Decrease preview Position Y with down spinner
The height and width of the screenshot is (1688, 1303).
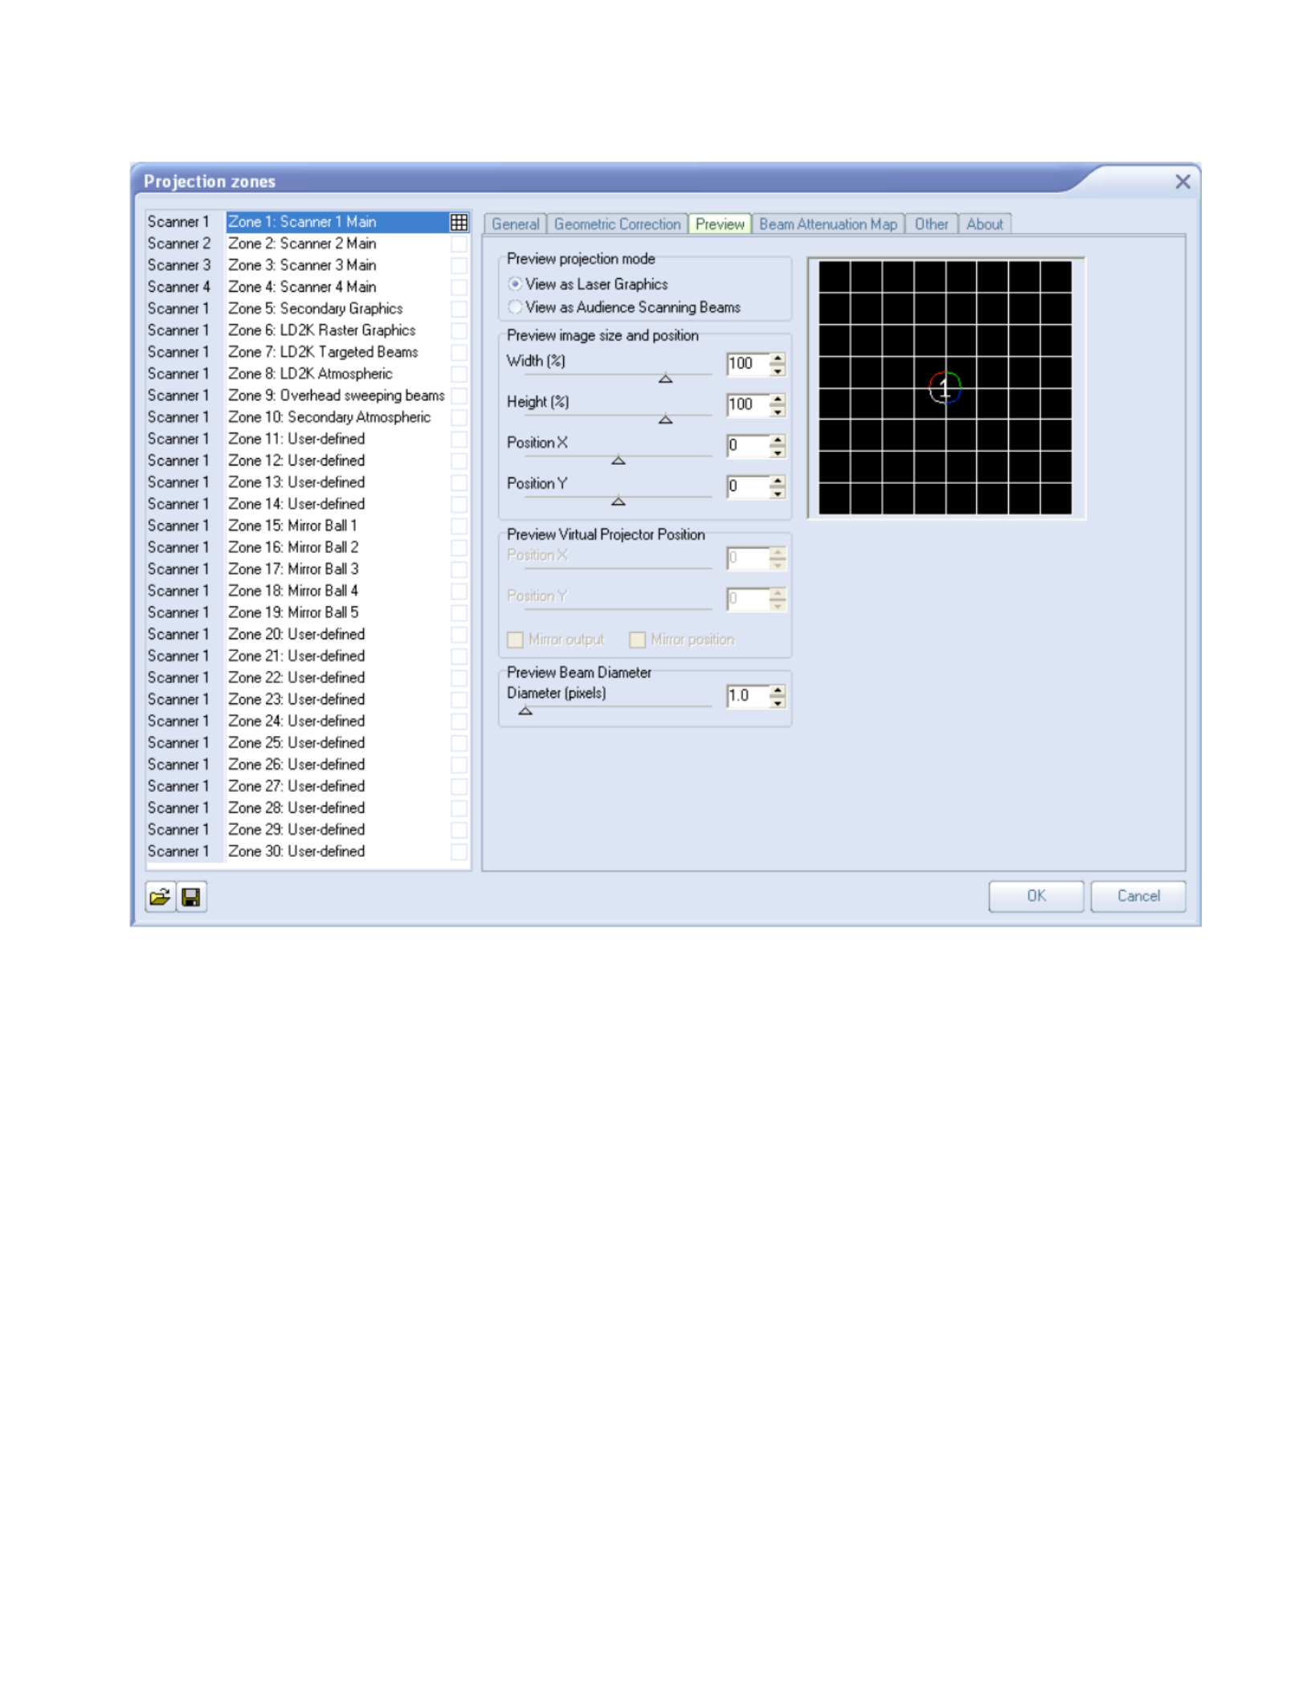pos(777,493)
